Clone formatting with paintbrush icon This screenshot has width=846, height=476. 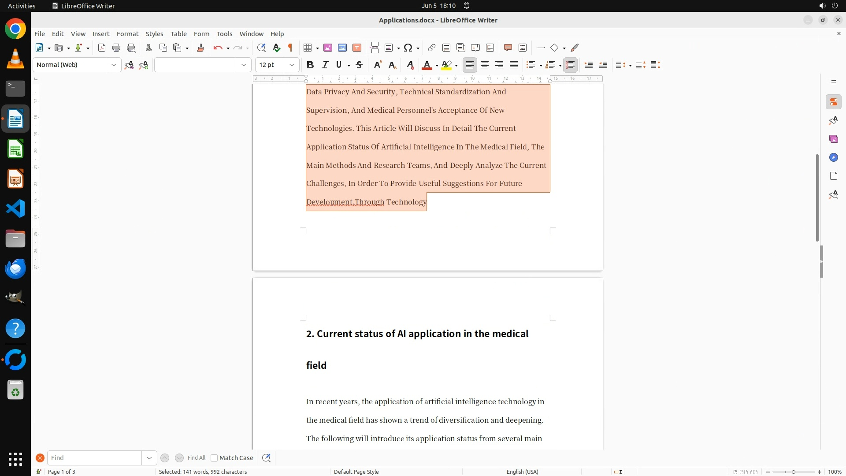click(200, 48)
